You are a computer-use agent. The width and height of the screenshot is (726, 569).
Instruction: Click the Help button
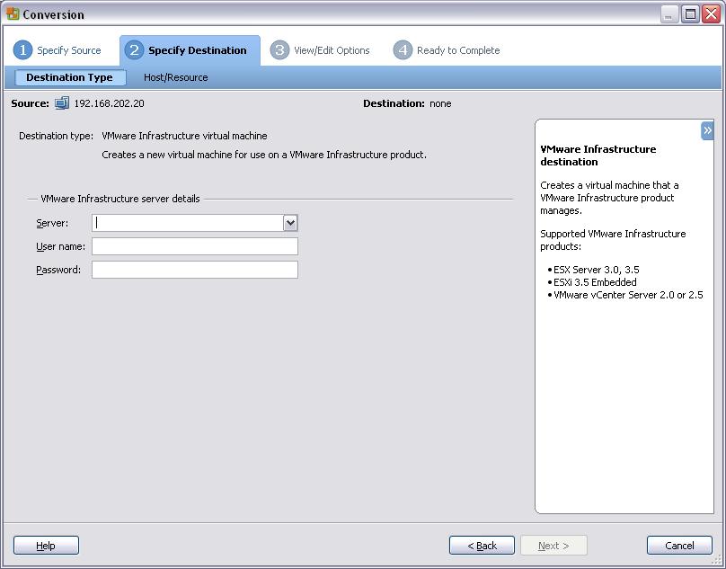pyautogui.click(x=46, y=546)
